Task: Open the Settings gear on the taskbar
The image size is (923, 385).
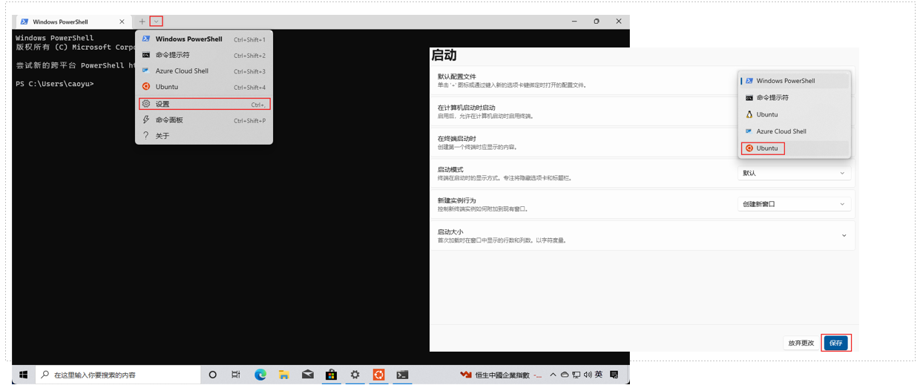Action: click(x=355, y=375)
